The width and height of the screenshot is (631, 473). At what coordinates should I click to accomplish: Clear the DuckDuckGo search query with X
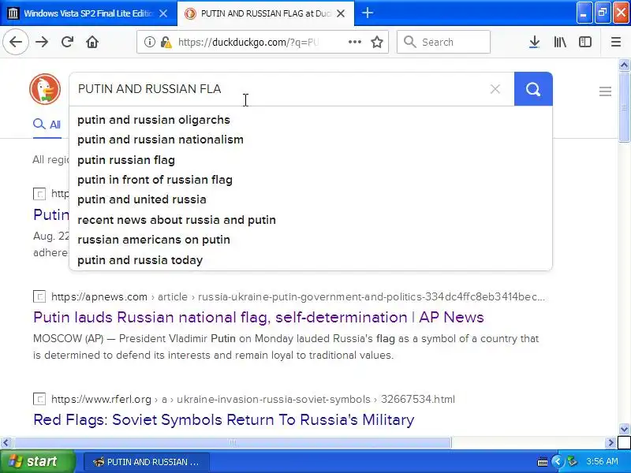(495, 89)
